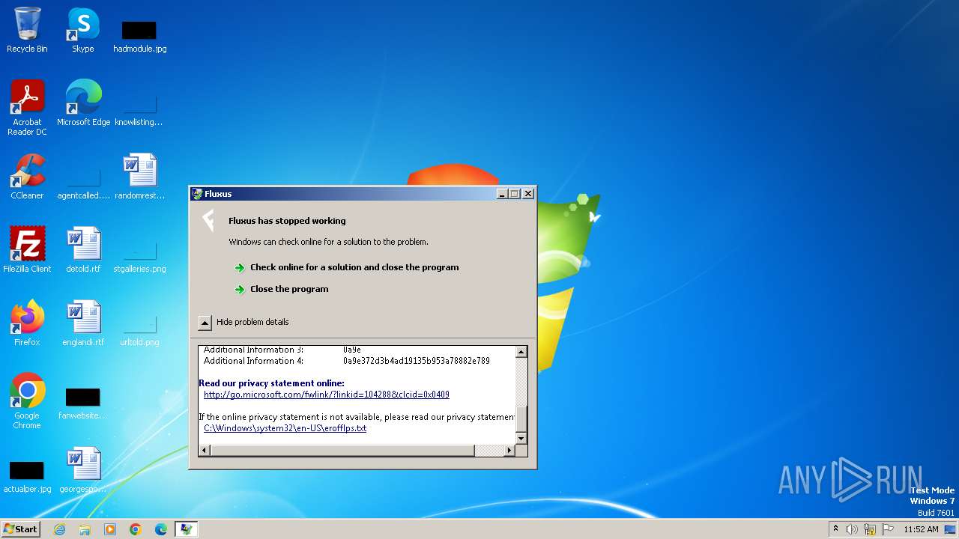
Task: Open the Recycle Bin desktop icon
Action: click(x=27, y=30)
